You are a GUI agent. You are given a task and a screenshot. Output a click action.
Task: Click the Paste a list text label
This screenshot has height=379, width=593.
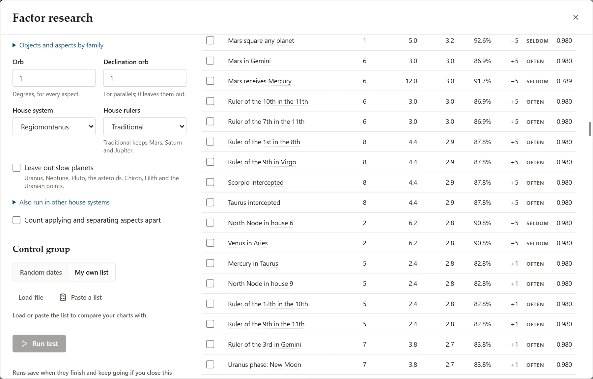click(x=86, y=297)
